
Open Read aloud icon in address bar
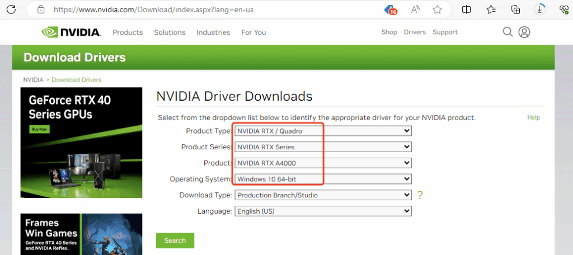pos(415,10)
